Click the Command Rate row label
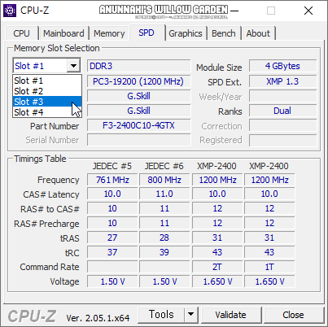The width and height of the screenshot is (328, 327). 50,267
